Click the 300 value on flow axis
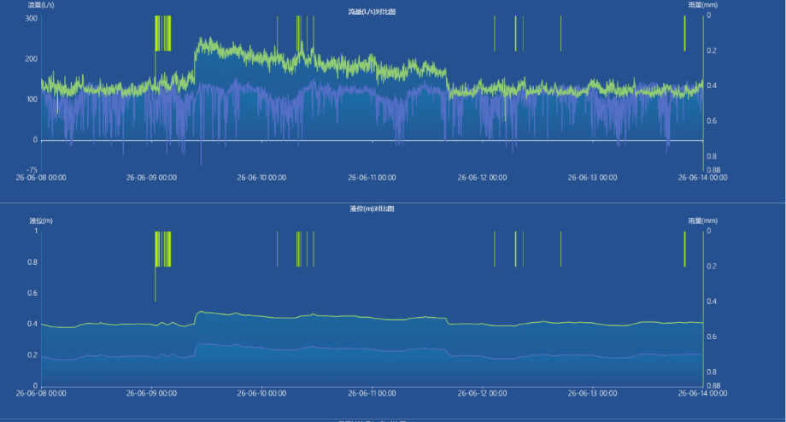 32,19
